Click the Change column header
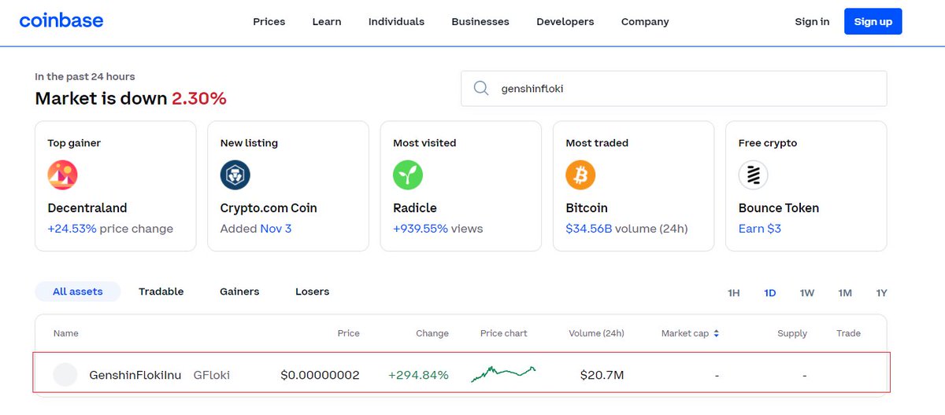Screen dimensions: 945x415 432,333
